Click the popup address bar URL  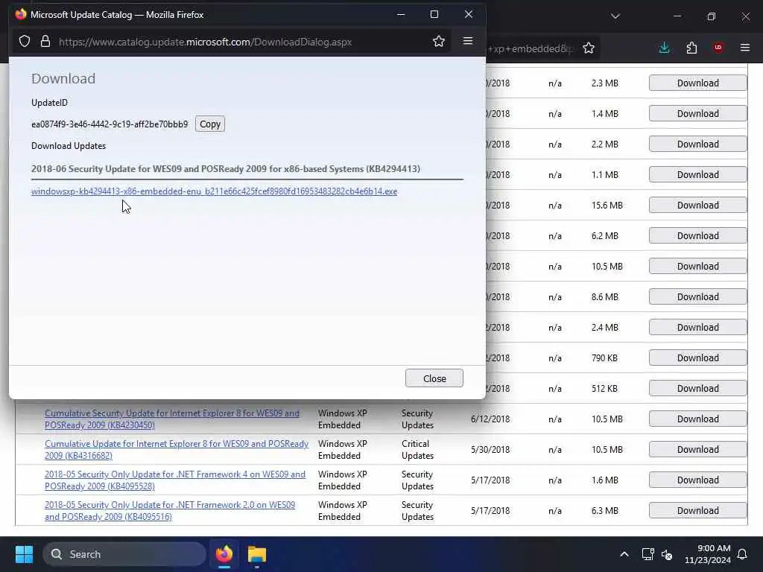[x=206, y=42]
